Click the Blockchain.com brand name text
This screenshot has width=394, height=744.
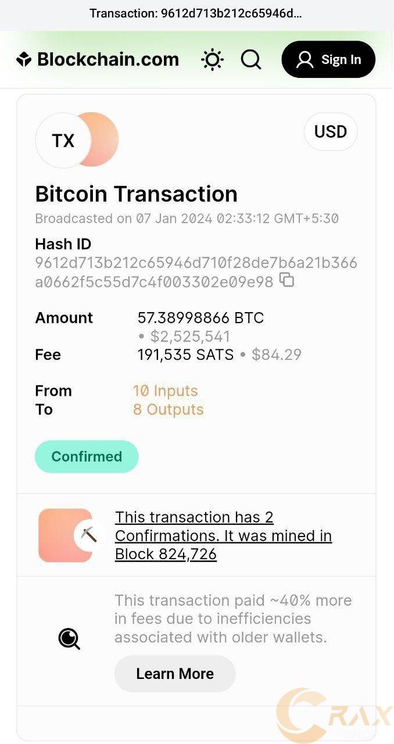point(108,59)
